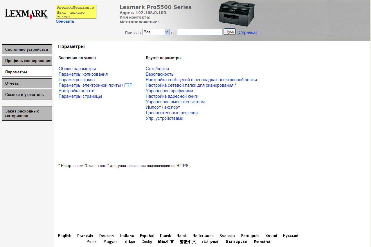Switch language to Svenska
The width and height of the screenshot is (371, 247).
pos(227,236)
